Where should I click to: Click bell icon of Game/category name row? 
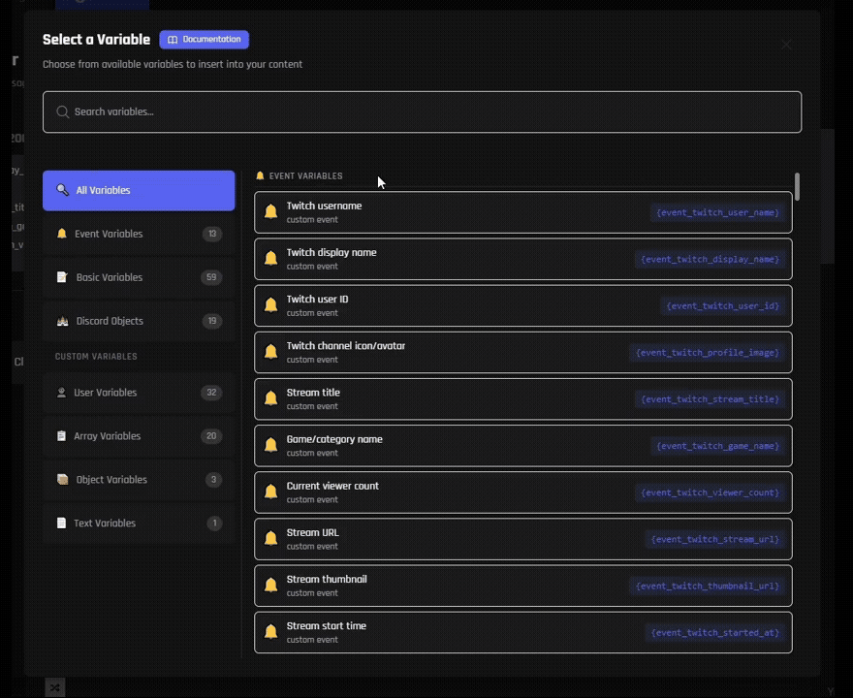[270, 446]
